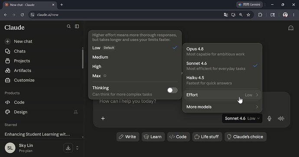Open the Chrome three-dot menu
This screenshot has height=157, width=299.
click(293, 15)
